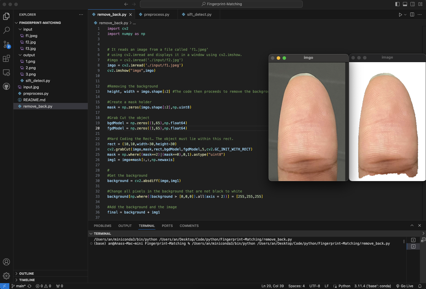Toggle the primary side bar layout icon
Screen dimensions: 426x289
397,4
